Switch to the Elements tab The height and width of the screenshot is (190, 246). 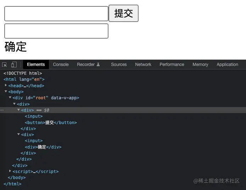36,65
